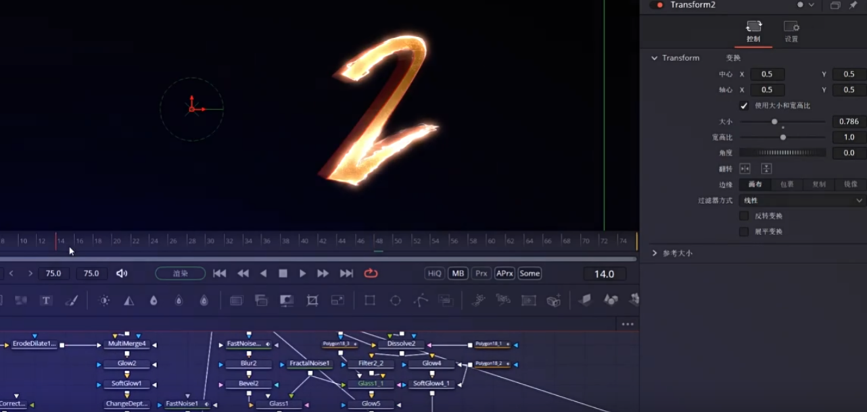Toggle loop playback button

pos(371,274)
